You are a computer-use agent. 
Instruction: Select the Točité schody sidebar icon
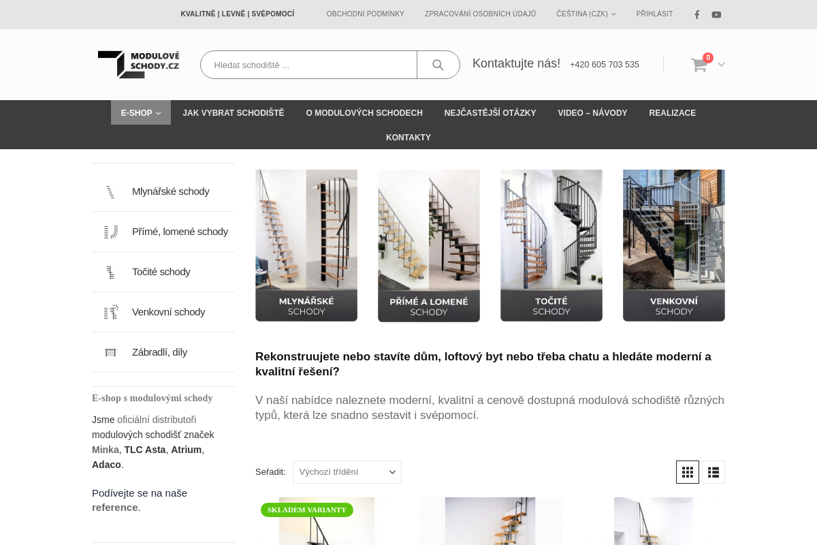coord(110,272)
